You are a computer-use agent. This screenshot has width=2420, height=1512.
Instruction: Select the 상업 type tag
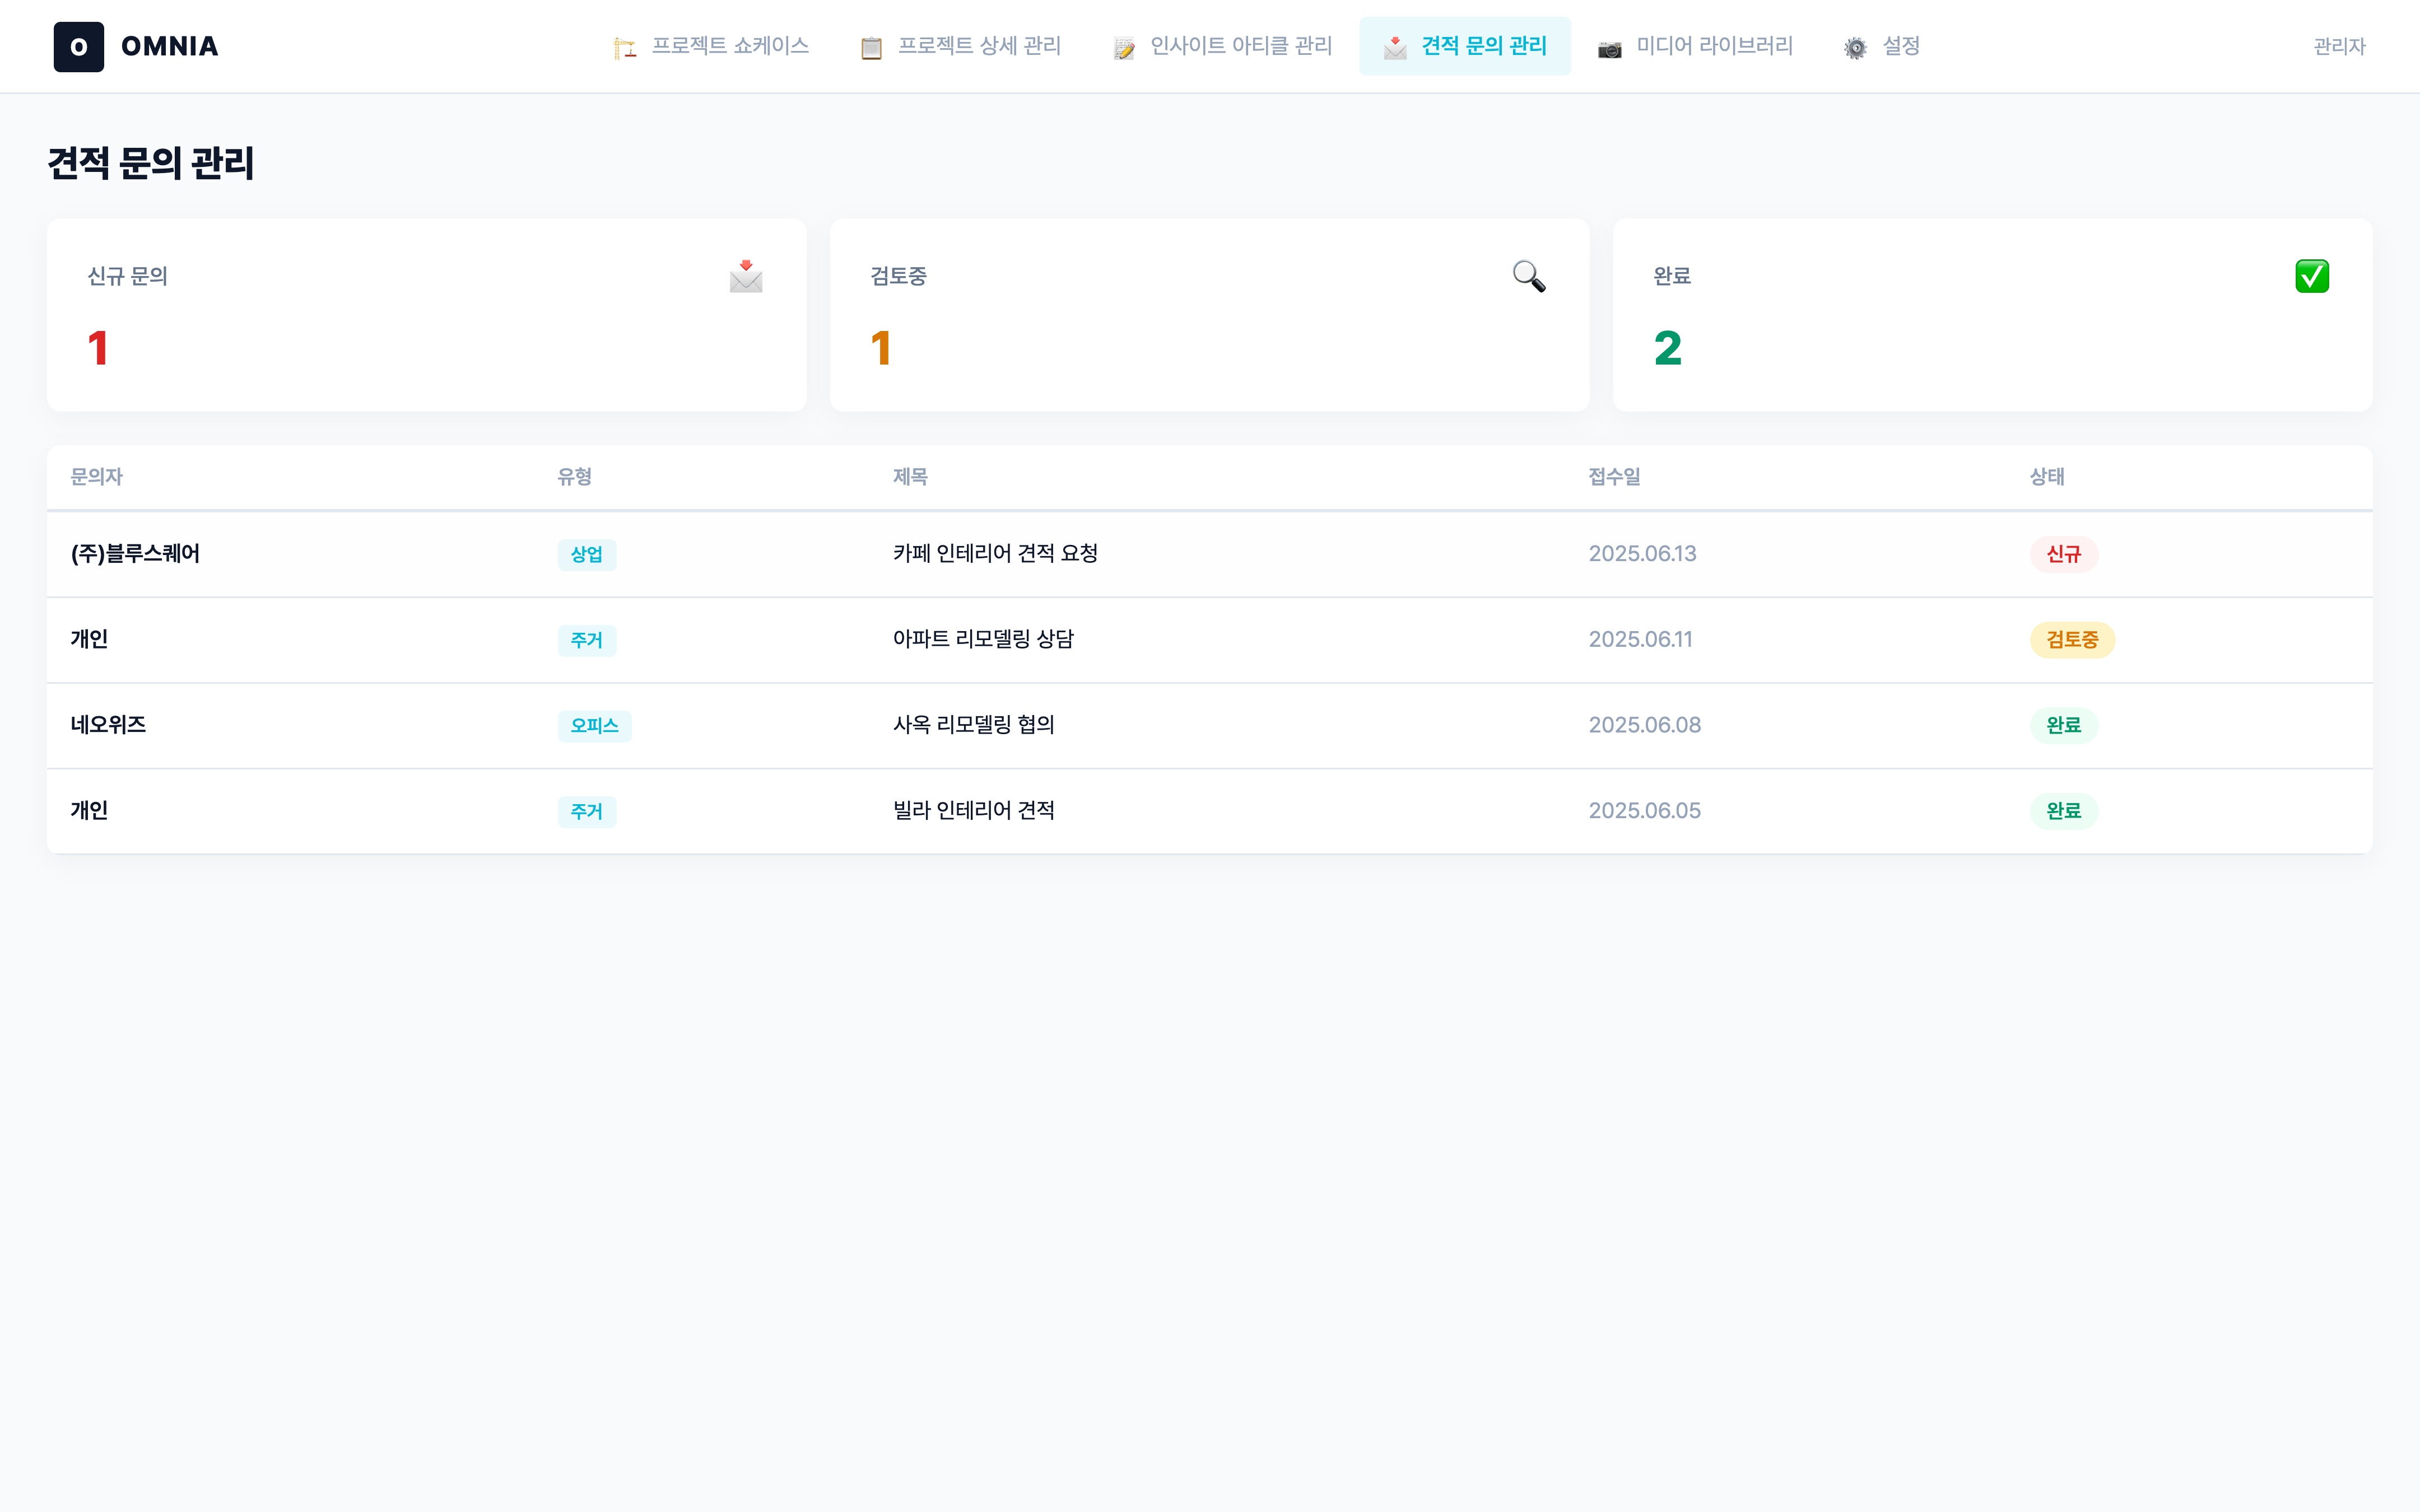tap(587, 555)
